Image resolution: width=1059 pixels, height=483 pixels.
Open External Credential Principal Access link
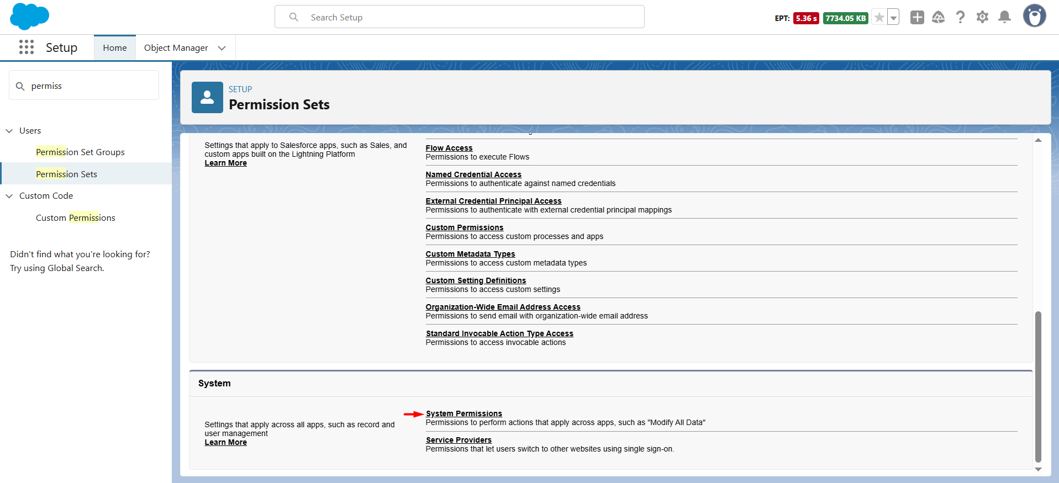click(x=493, y=201)
